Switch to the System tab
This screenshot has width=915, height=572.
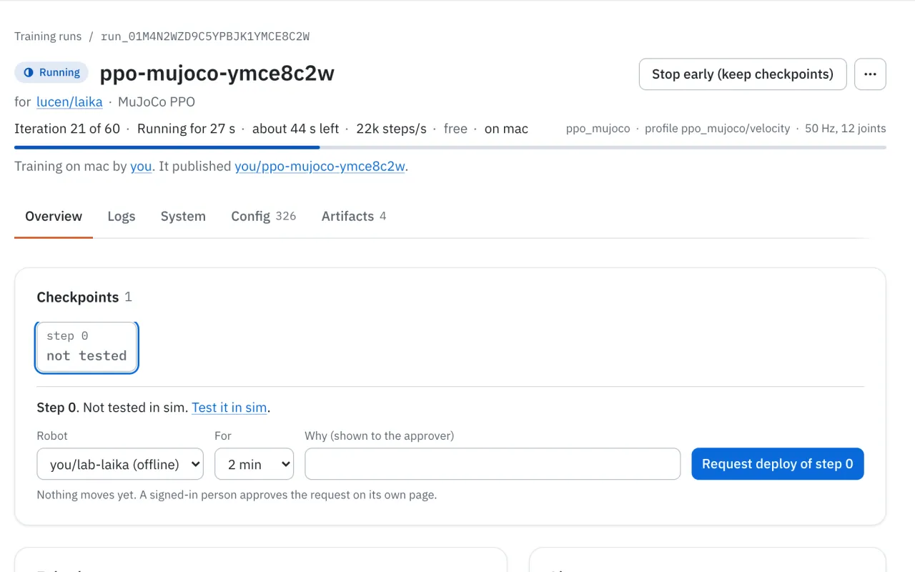[183, 216]
